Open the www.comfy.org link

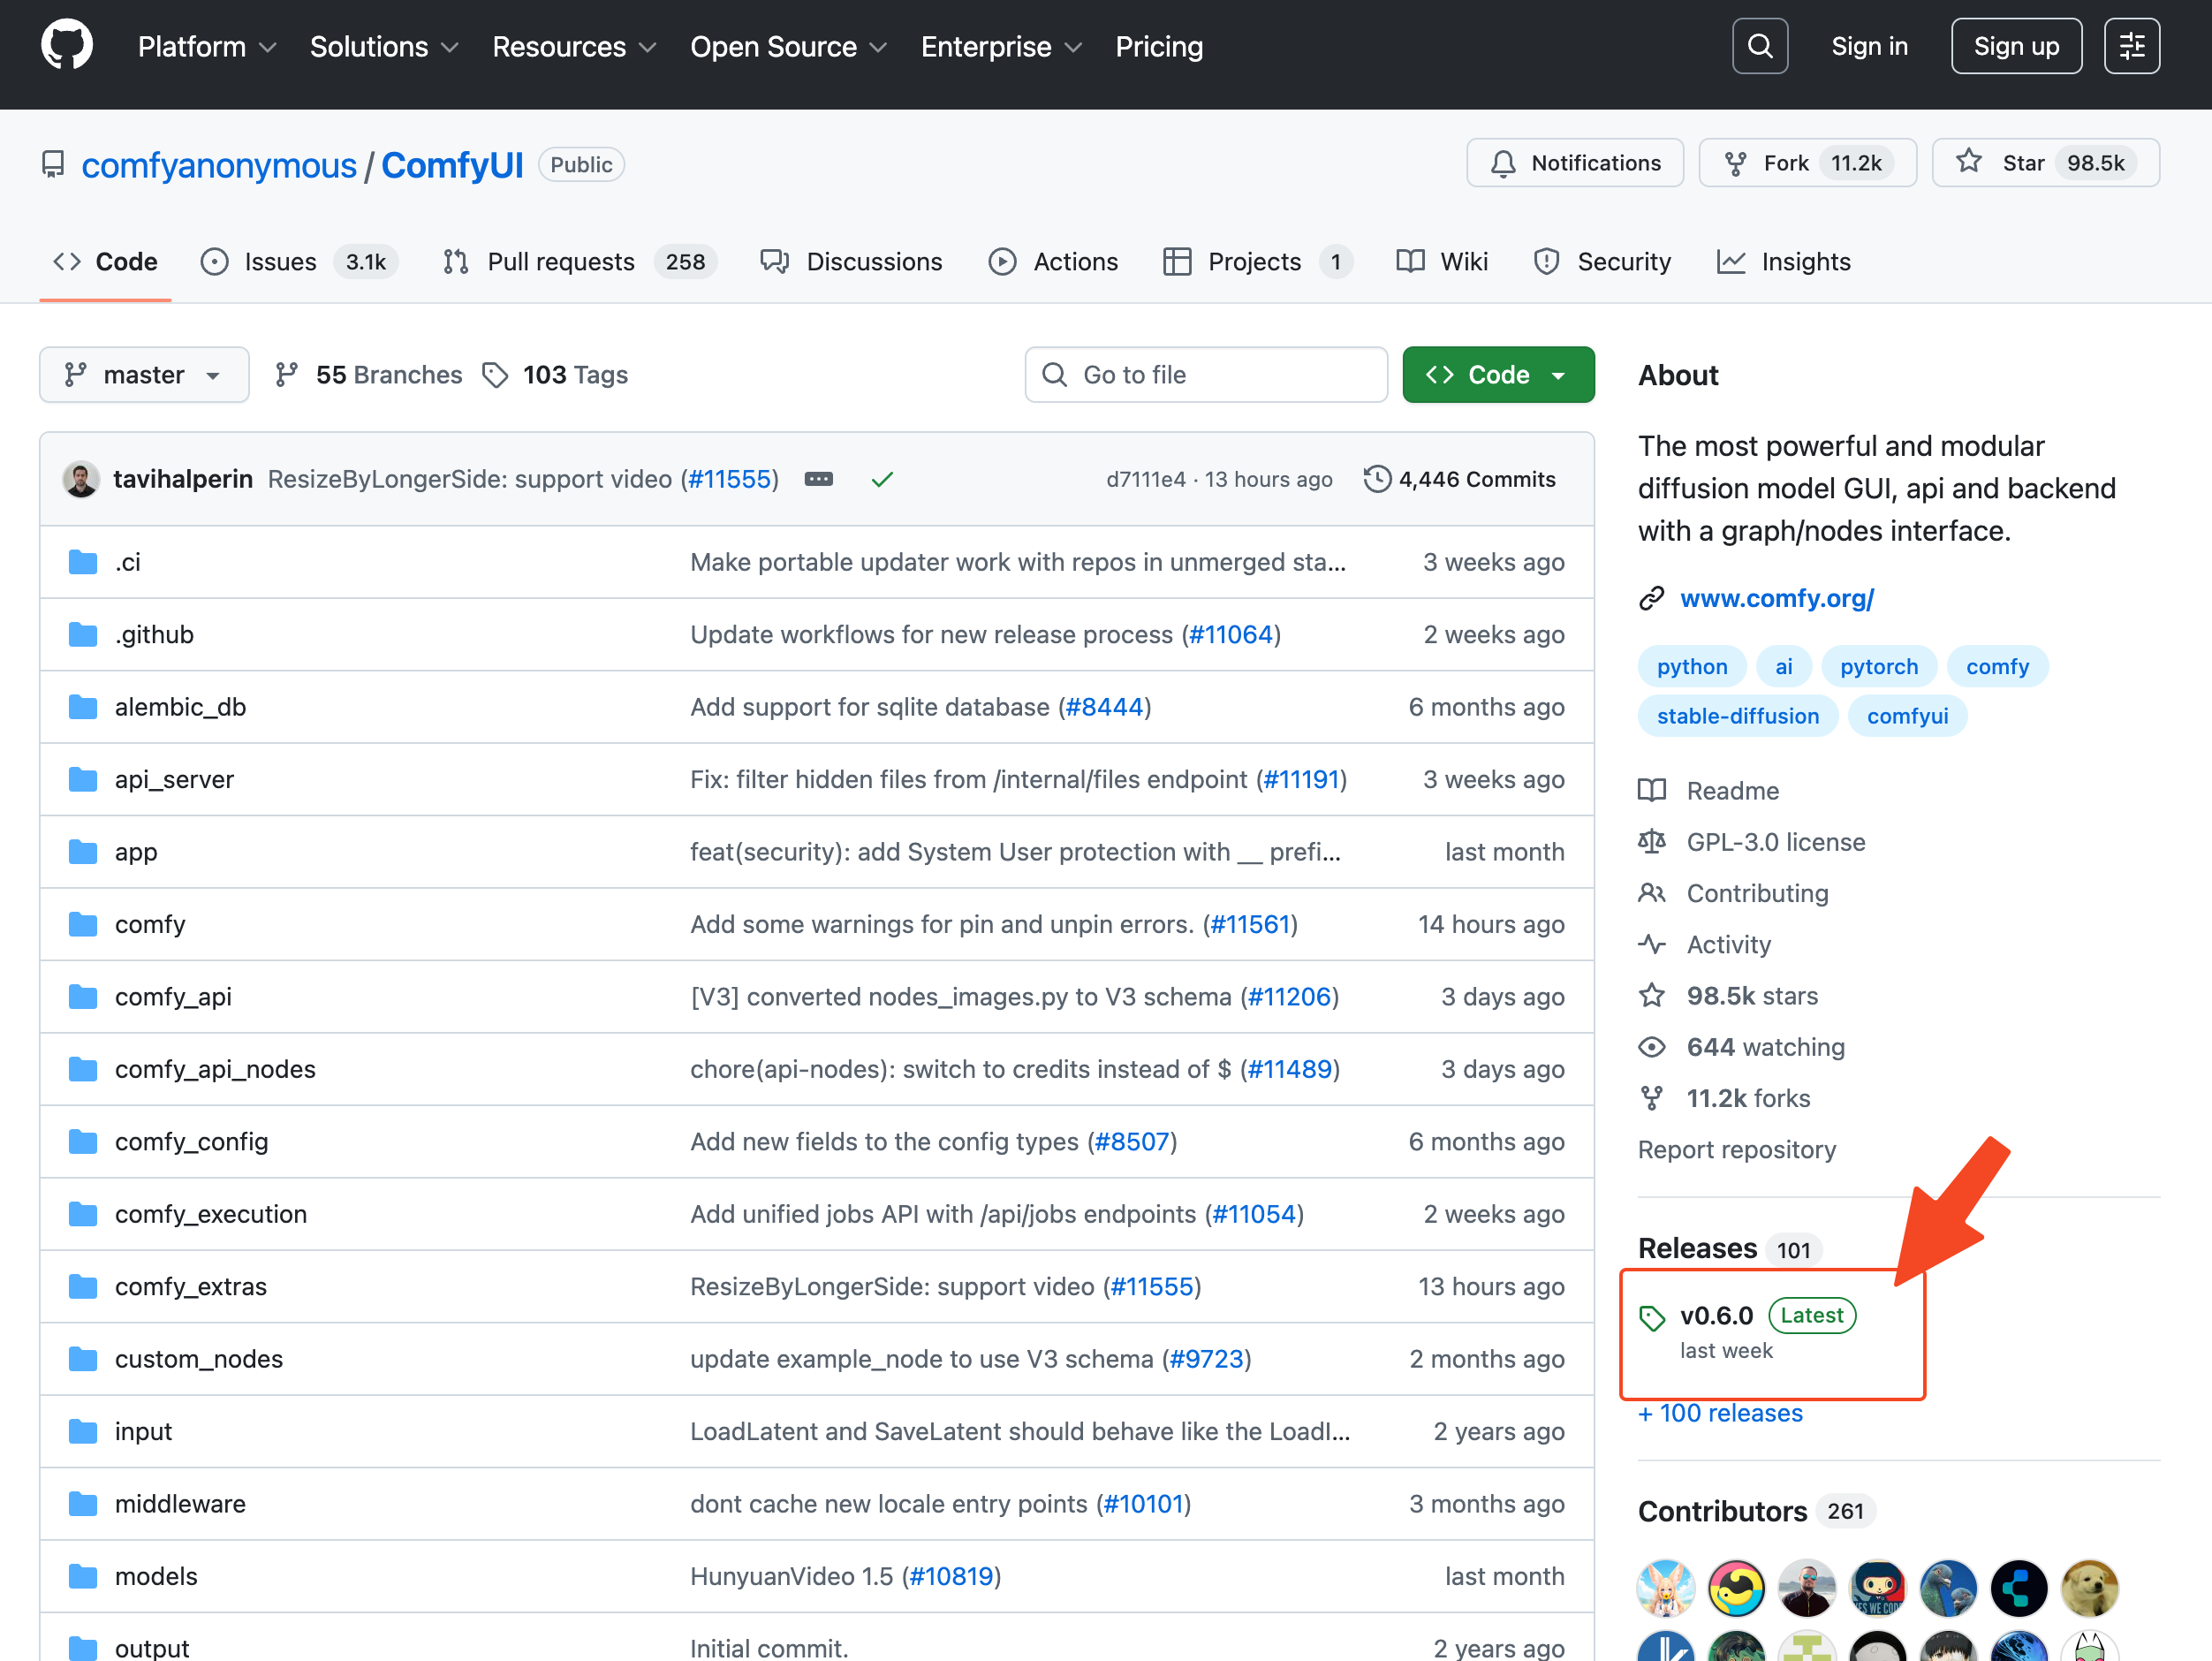point(1776,598)
